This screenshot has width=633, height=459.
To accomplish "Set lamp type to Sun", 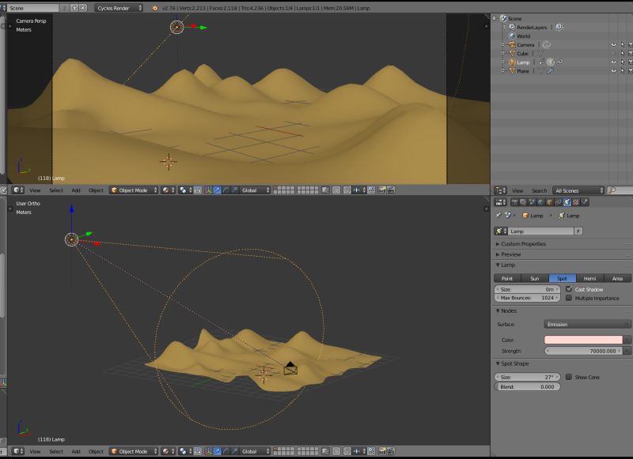I will pos(535,278).
